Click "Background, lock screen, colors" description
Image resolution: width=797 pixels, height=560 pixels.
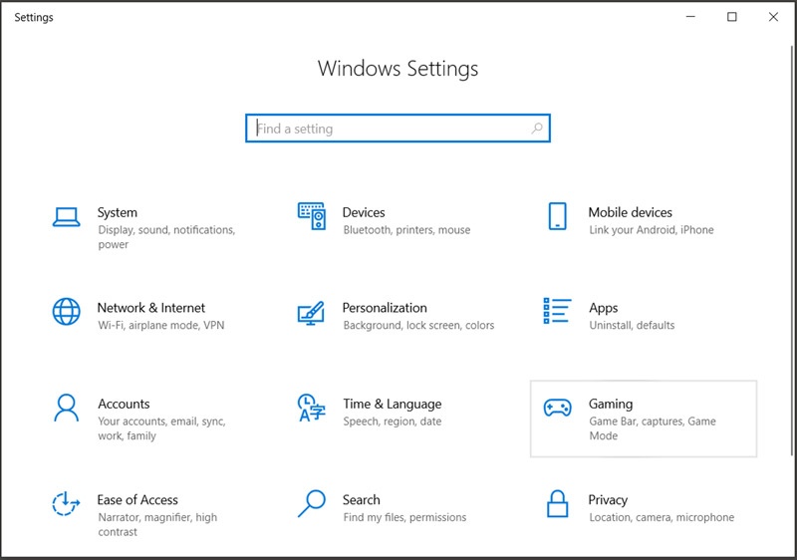click(x=418, y=325)
